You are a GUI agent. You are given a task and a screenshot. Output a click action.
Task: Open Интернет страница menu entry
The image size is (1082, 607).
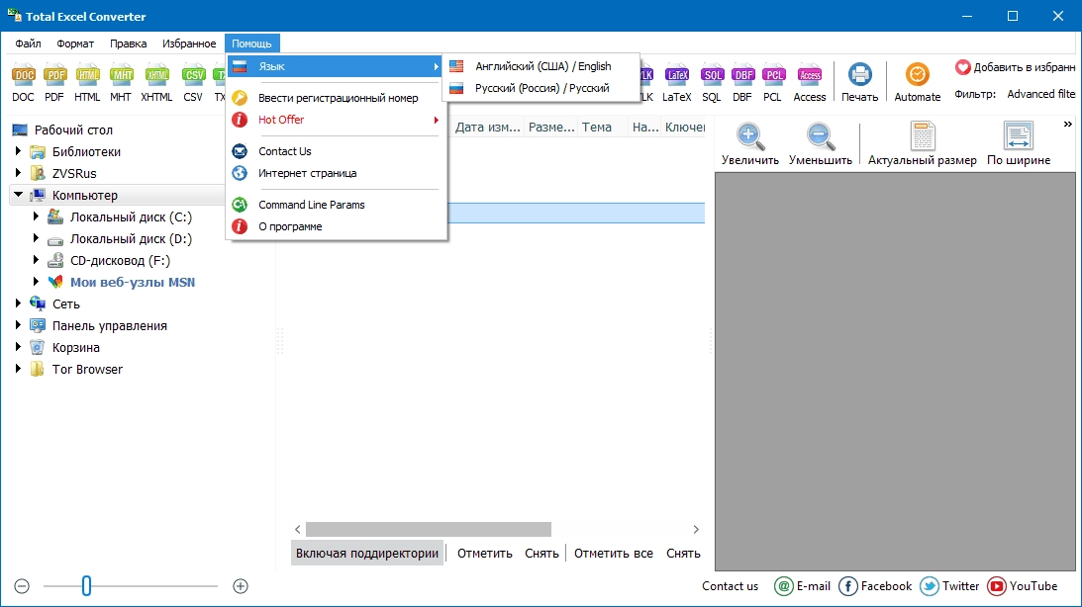click(x=336, y=174)
